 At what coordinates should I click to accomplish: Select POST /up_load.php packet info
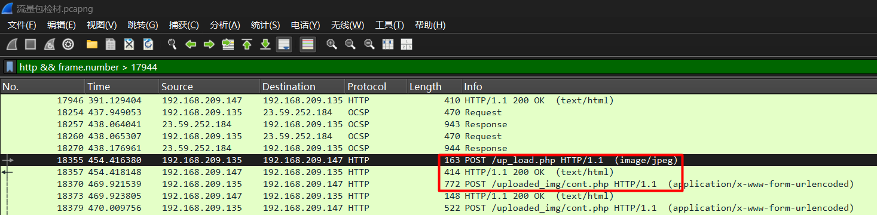coord(570,160)
